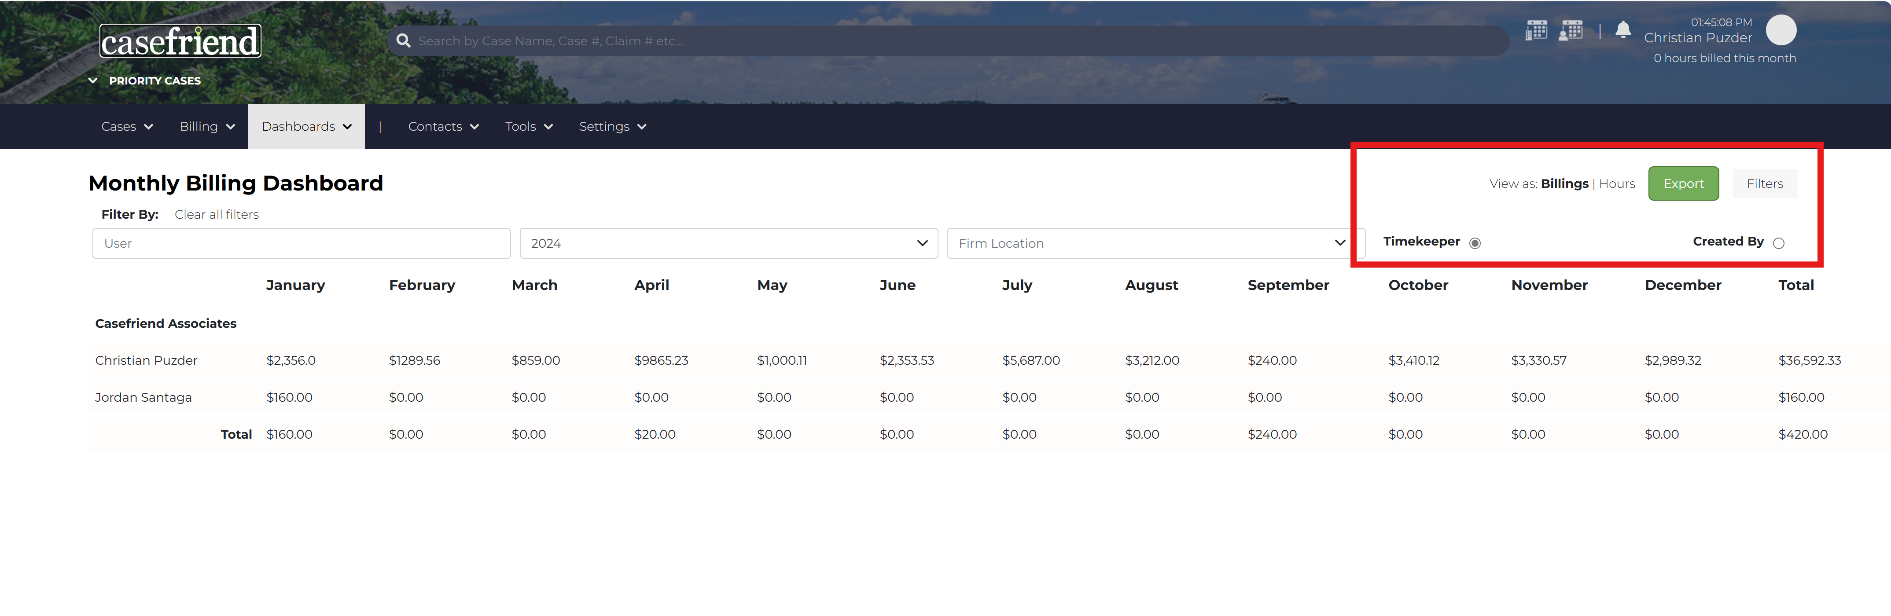Select the Timekeeper radio button

coord(1475,243)
